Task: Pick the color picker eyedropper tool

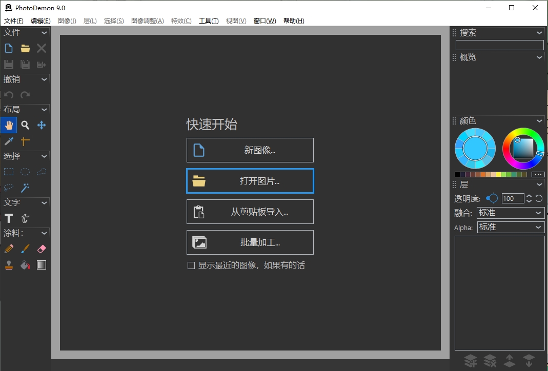Action: point(9,141)
